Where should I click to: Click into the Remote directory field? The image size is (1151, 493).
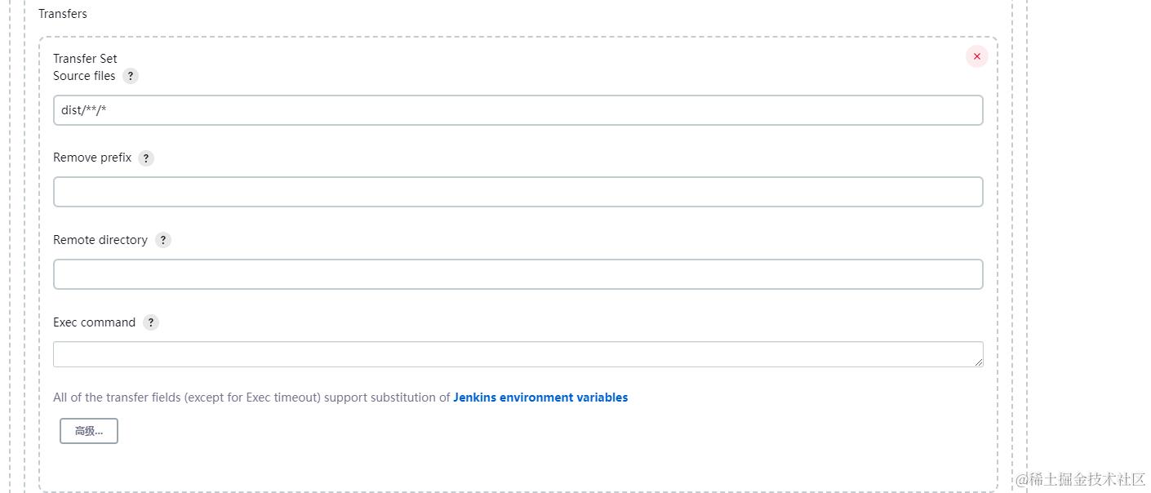[x=518, y=274]
